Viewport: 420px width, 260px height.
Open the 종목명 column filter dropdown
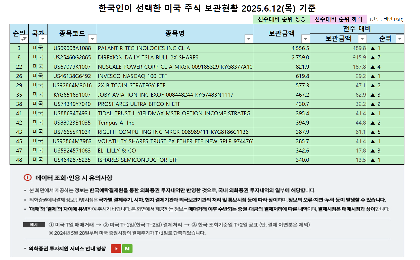tap(248, 39)
